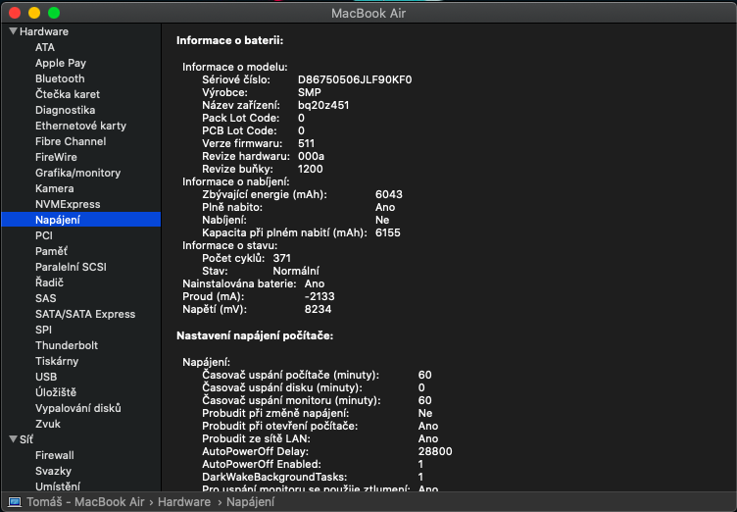Select Paměť in the hardware list
The height and width of the screenshot is (512, 737).
pyautogui.click(x=51, y=251)
